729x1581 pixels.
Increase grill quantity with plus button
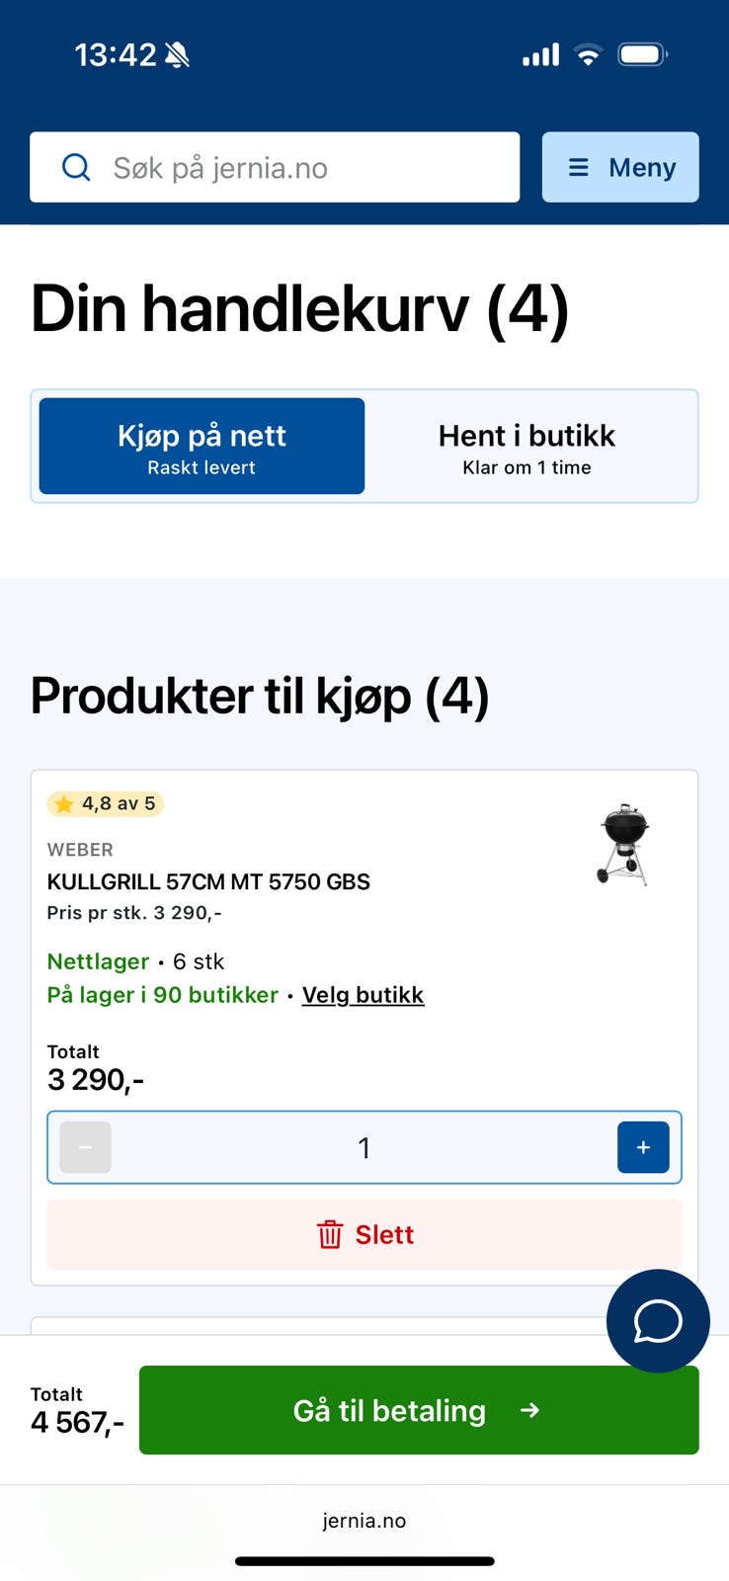pyautogui.click(x=643, y=1147)
